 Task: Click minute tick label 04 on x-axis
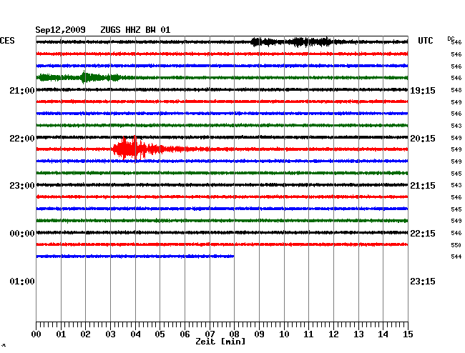pyautogui.click(x=135, y=334)
